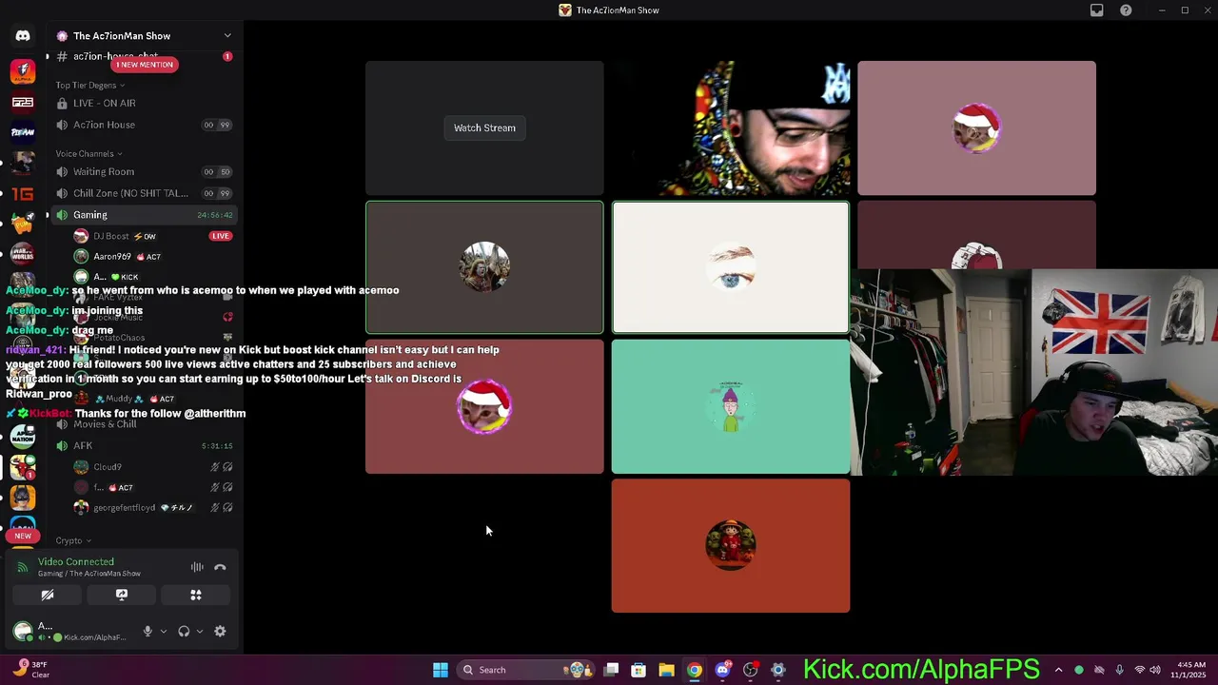Switch to Google Chrome on taskbar
Image resolution: width=1218 pixels, height=685 pixels.
coord(695,670)
